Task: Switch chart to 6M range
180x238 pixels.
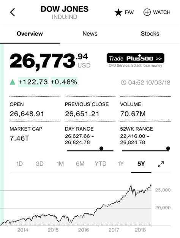Action: 80,164
